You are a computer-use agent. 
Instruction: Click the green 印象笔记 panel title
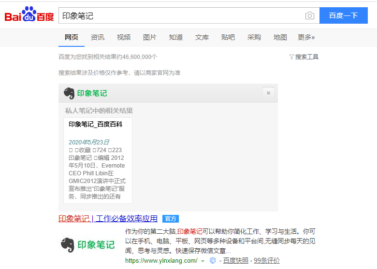point(92,93)
